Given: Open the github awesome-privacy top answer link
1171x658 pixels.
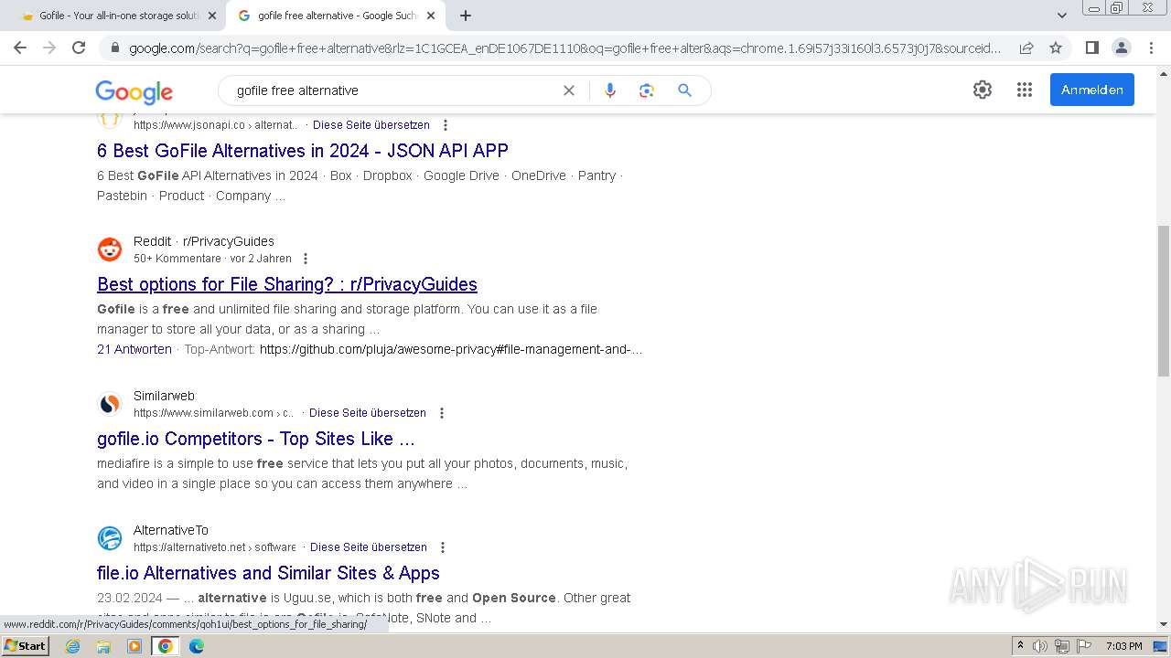Looking at the screenshot, I should point(451,349).
